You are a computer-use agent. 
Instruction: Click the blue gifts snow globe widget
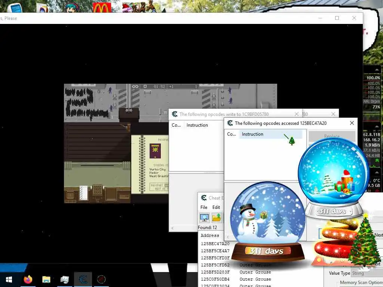click(333, 178)
